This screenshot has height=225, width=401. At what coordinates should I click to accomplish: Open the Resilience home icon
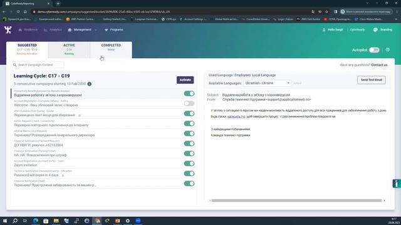coord(20,30)
